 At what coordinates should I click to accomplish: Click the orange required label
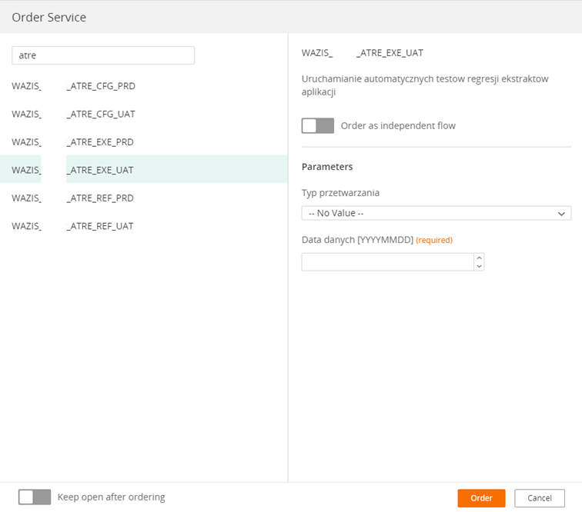[434, 240]
